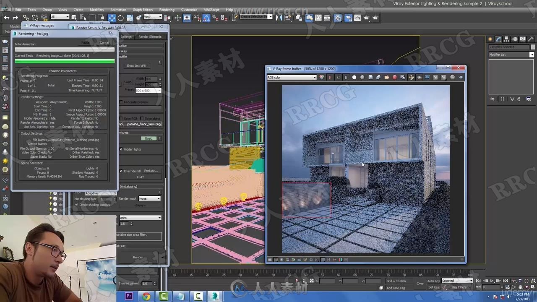Switch to the Render Elements tab
Screen dimensions: 537x302
pyautogui.click(x=150, y=36)
